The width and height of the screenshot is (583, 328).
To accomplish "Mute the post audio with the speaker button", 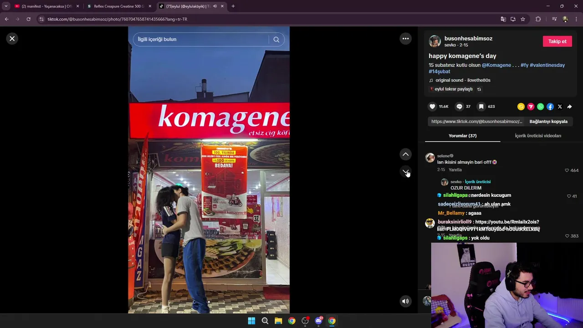I will (x=405, y=301).
